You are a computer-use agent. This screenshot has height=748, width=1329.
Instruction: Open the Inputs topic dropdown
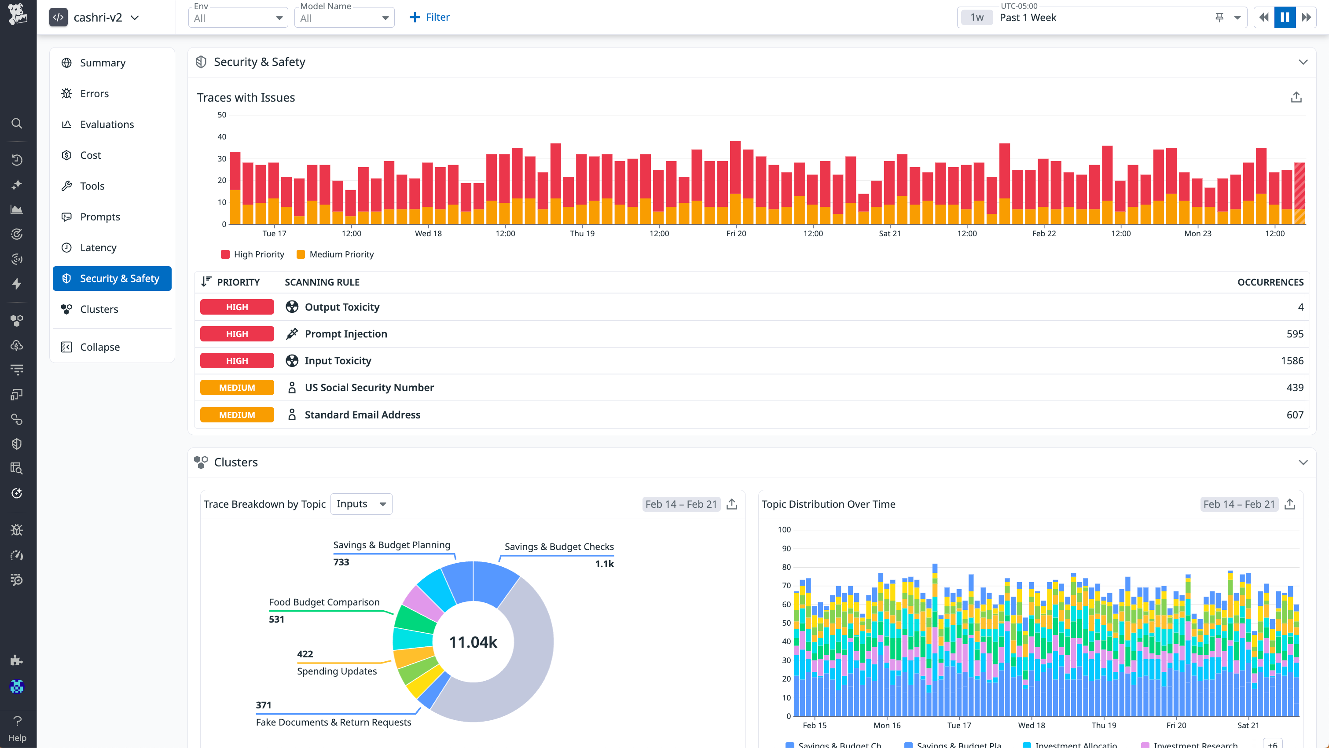[x=361, y=504]
